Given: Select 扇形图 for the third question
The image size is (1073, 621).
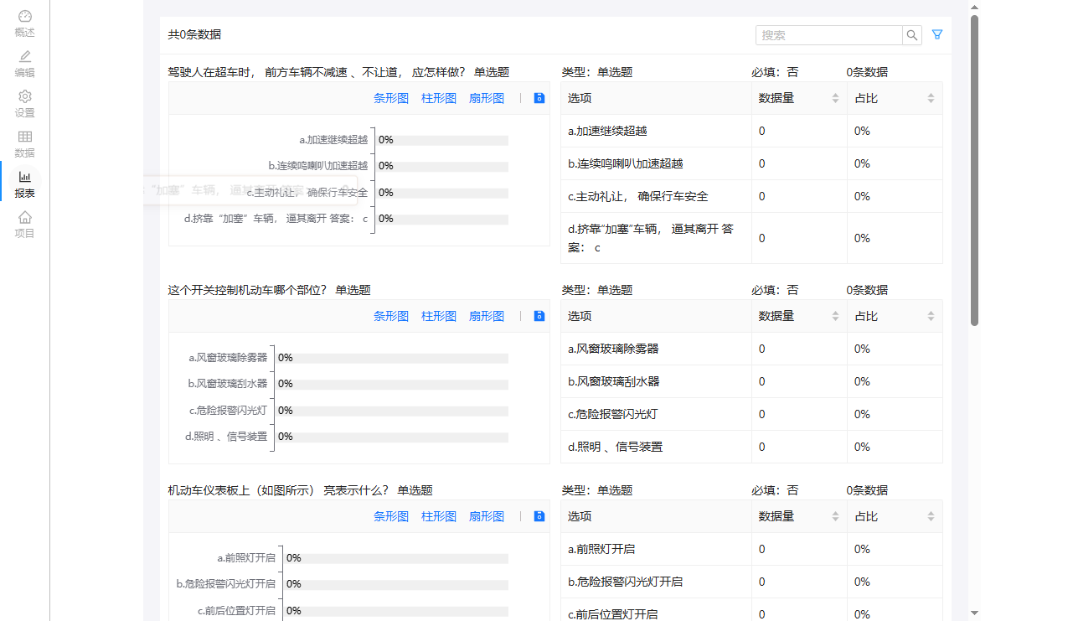Looking at the screenshot, I should click(487, 516).
